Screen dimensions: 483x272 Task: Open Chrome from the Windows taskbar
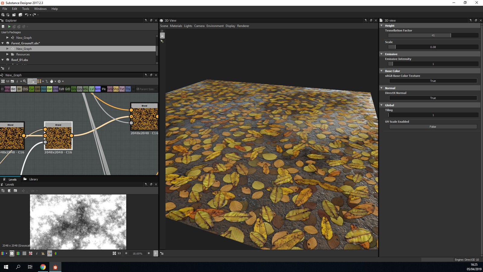click(43, 267)
